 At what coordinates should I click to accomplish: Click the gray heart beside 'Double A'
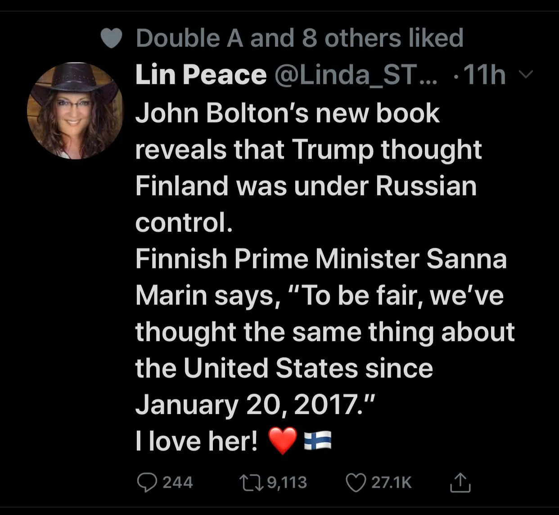[111, 39]
